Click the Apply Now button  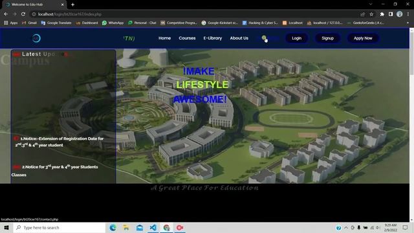(x=363, y=38)
